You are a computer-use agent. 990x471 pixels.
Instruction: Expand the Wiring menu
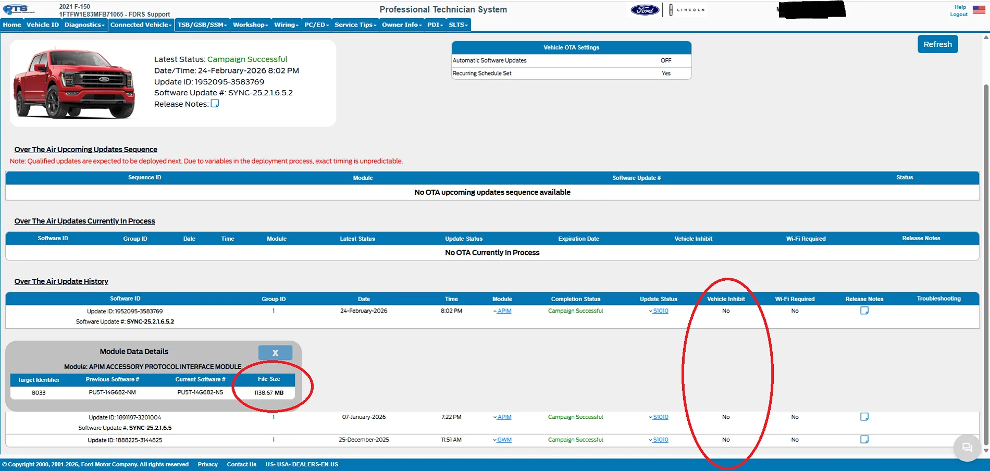point(287,24)
